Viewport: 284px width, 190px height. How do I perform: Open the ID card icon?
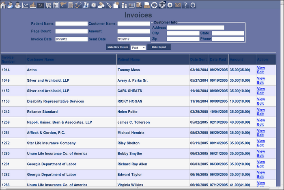[131, 5]
